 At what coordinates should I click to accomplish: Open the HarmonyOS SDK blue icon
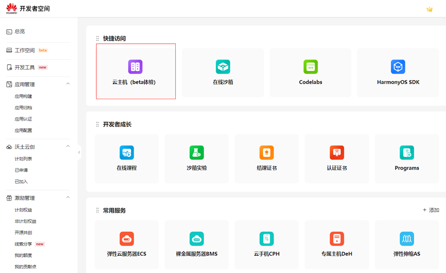[398, 67]
